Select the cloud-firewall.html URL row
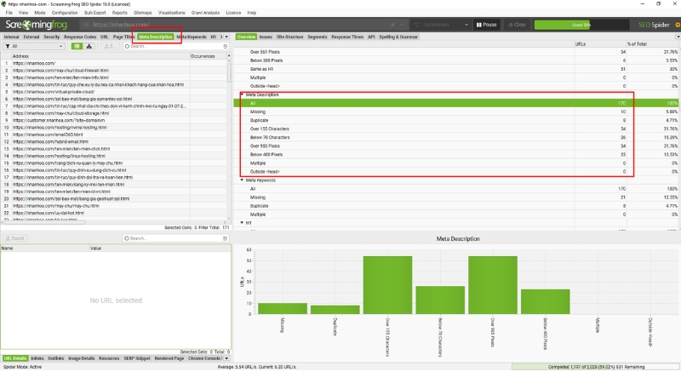This screenshot has height=383, width=681. click(x=115, y=71)
